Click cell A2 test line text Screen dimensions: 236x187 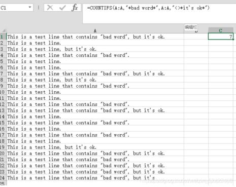(95, 43)
